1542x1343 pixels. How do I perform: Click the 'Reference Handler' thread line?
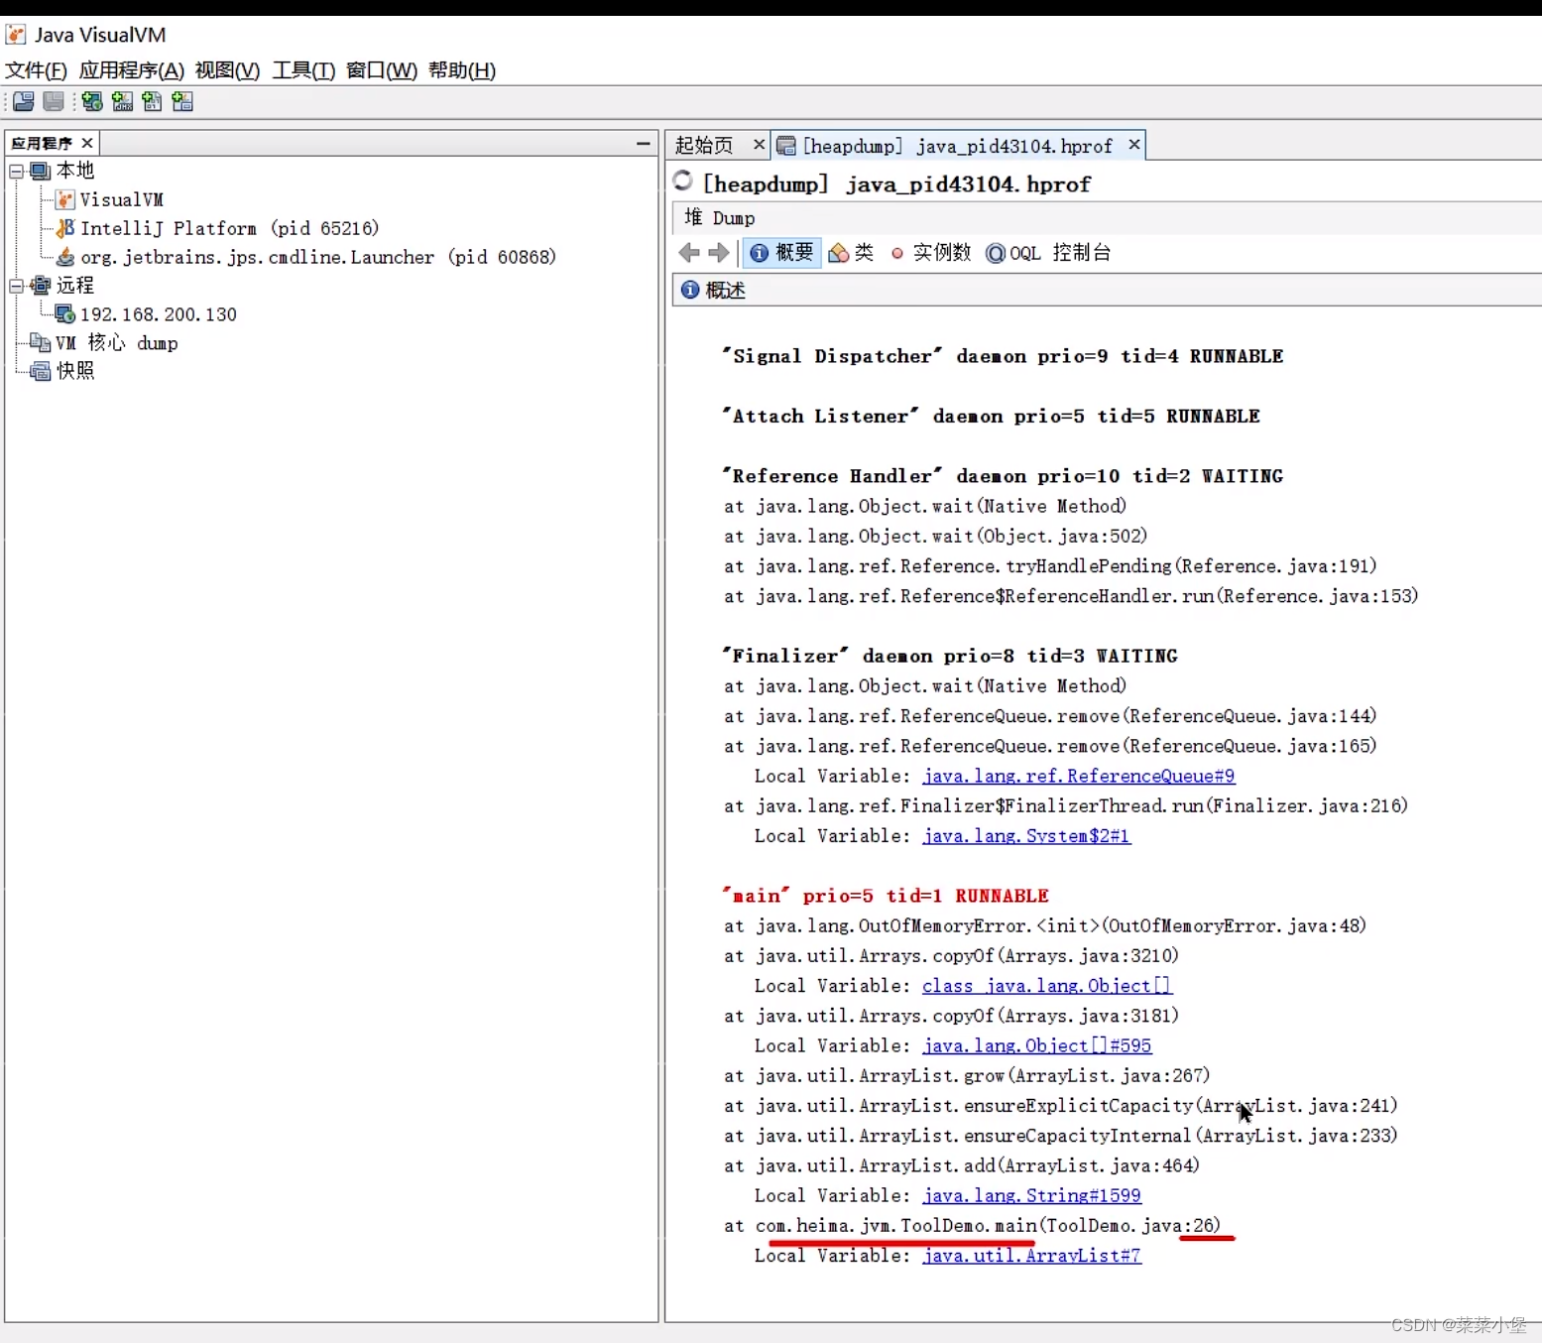tap(1003, 476)
